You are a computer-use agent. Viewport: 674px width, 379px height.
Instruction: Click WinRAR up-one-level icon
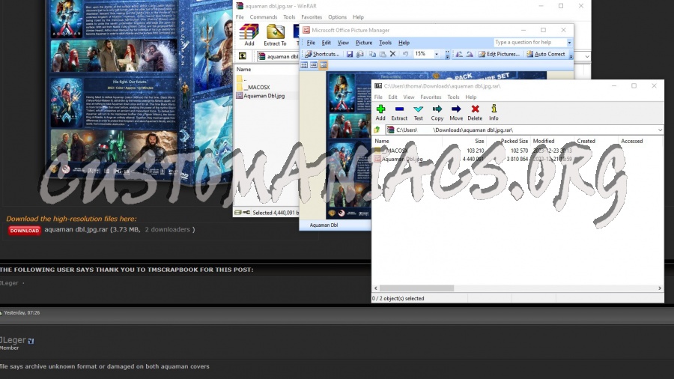(243, 56)
